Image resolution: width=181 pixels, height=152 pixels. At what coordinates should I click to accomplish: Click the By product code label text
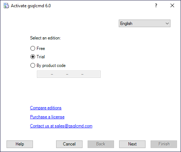(x=51, y=66)
